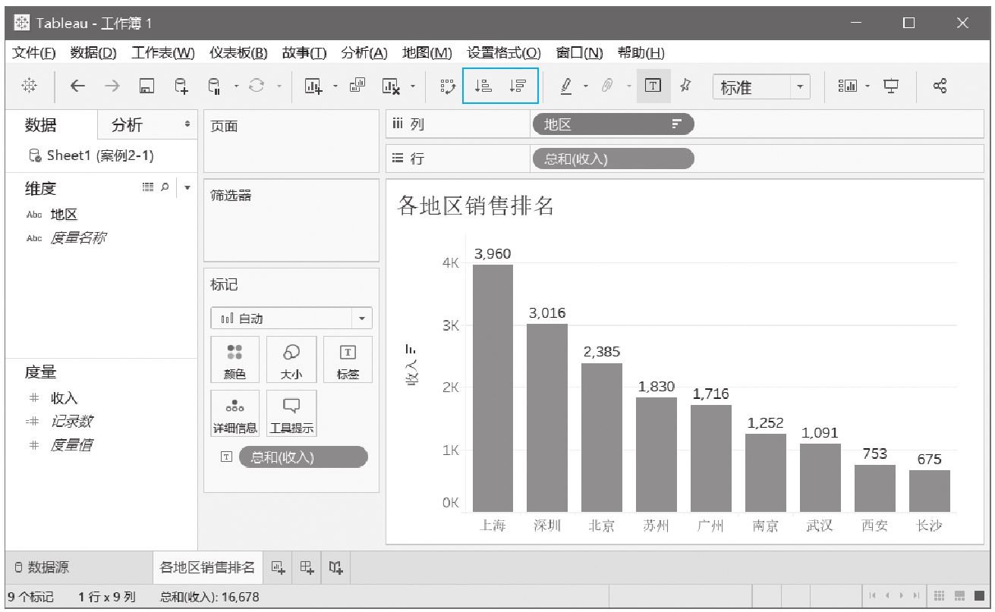Expand the 自动 mark type dropdown
Image resolution: width=995 pixels, height=612 pixels.
click(x=361, y=319)
